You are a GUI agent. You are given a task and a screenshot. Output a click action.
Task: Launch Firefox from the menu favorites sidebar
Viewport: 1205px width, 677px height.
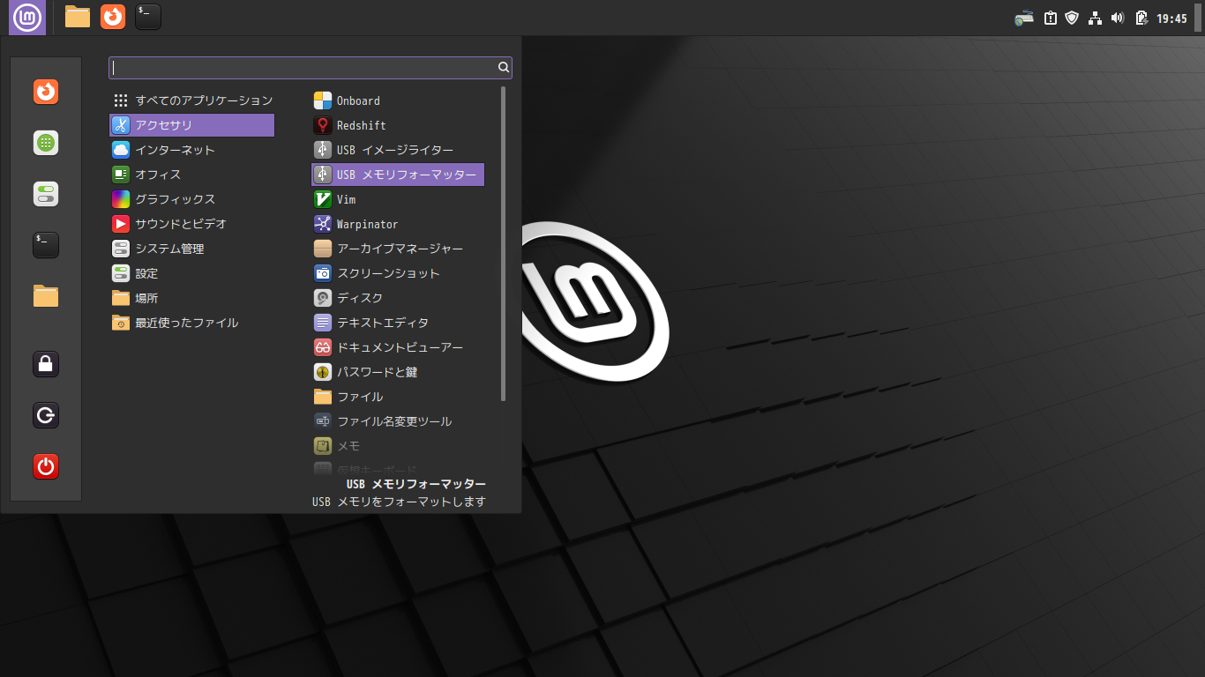click(x=46, y=92)
